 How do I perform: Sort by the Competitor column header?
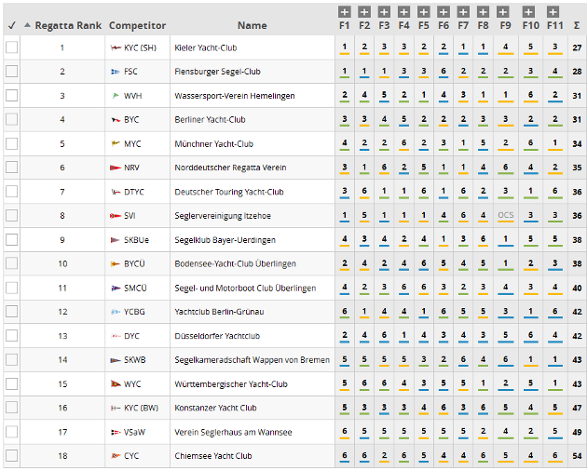tap(137, 25)
